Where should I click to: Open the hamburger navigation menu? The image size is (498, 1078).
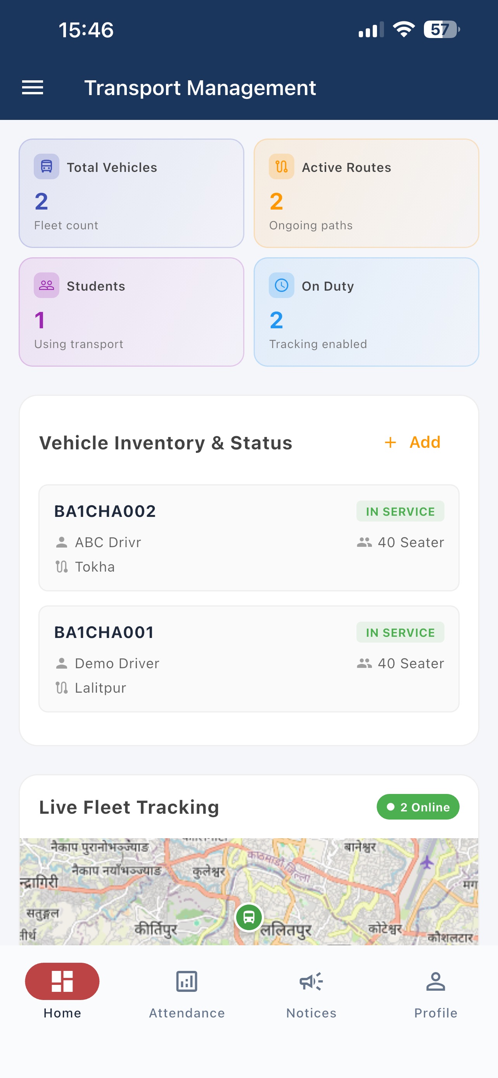(x=33, y=87)
